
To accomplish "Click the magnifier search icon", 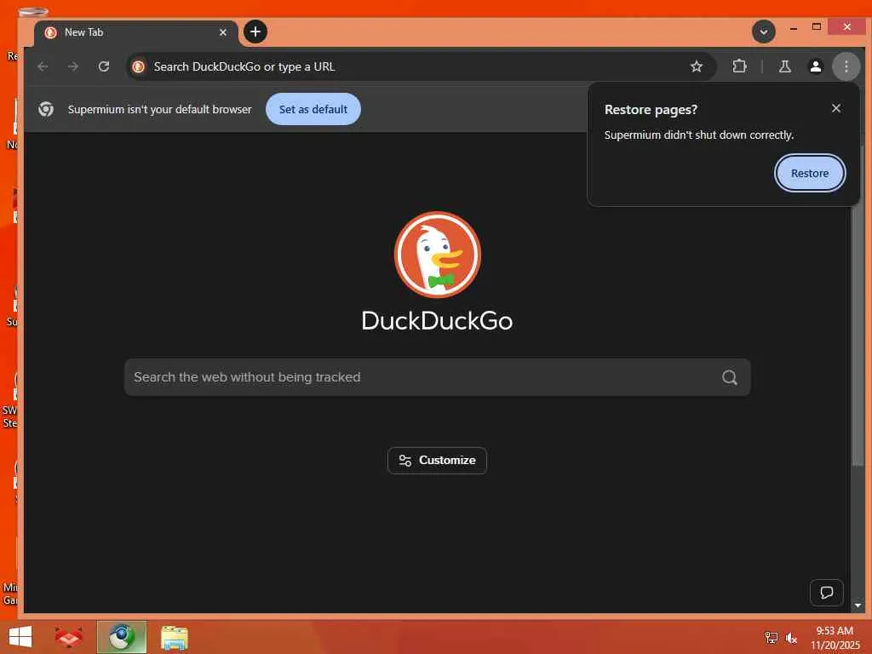I will 730,377.
